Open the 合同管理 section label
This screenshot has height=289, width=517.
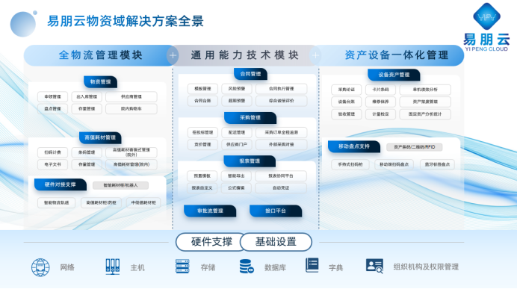[250, 74]
